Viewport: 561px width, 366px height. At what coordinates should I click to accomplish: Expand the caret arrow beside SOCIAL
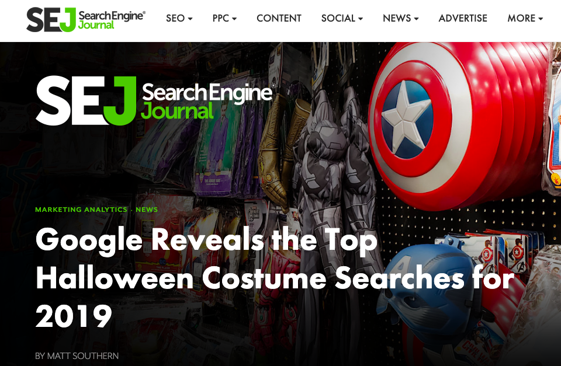361,19
